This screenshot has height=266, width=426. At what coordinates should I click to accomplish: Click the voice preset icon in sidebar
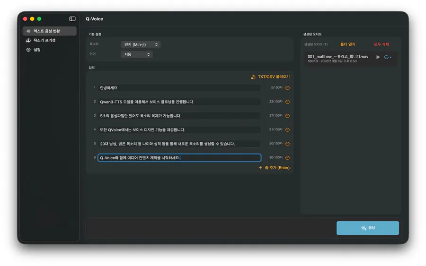28,41
